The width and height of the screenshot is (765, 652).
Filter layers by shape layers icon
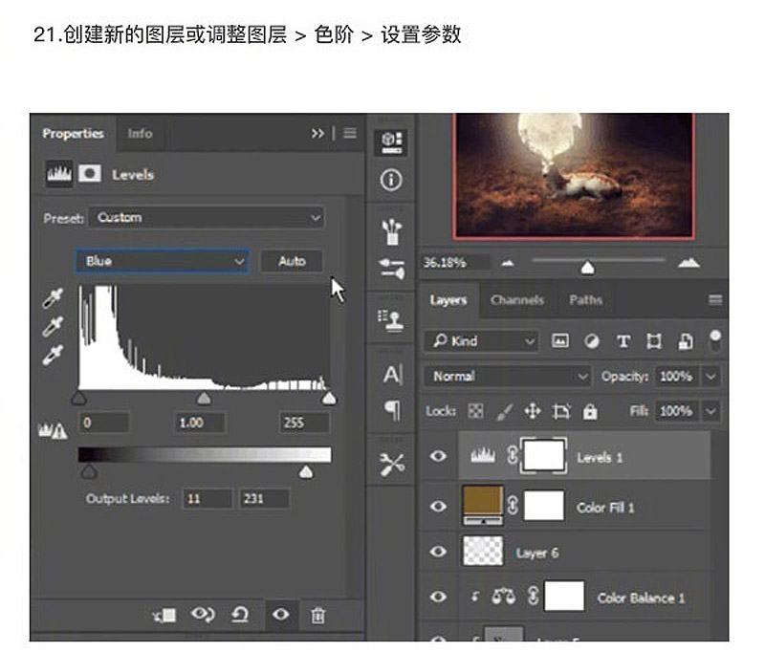pyautogui.click(x=654, y=341)
